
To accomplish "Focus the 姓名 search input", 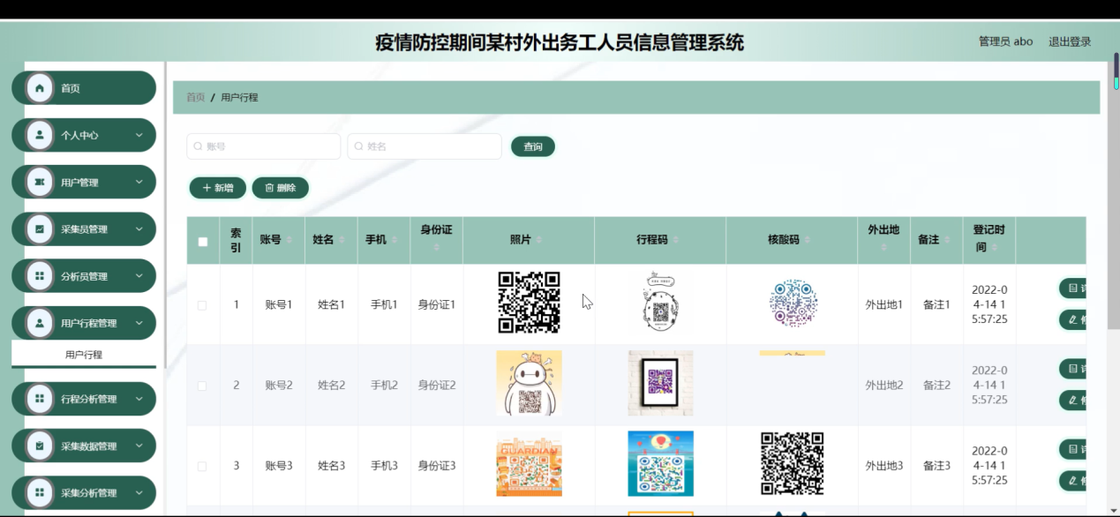I will 425,146.
